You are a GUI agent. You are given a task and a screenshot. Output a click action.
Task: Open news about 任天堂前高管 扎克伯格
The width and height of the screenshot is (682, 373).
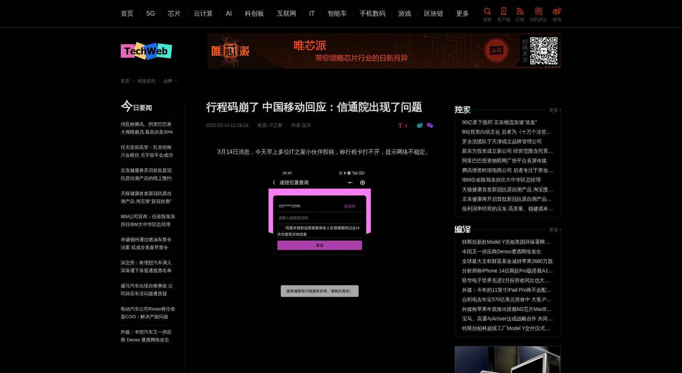pyautogui.click(x=147, y=151)
